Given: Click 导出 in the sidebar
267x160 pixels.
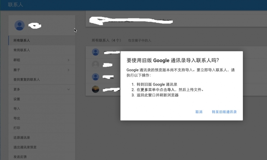Looking at the screenshot, I should (x=42, y=118).
